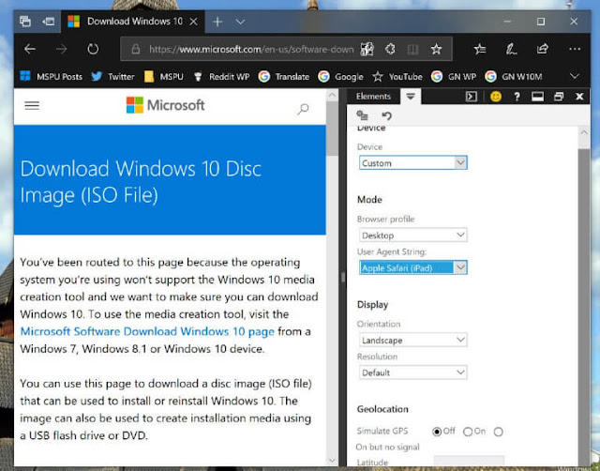Open YouTube favorite
The image size is (600, 471).
[x=397, y=77]
